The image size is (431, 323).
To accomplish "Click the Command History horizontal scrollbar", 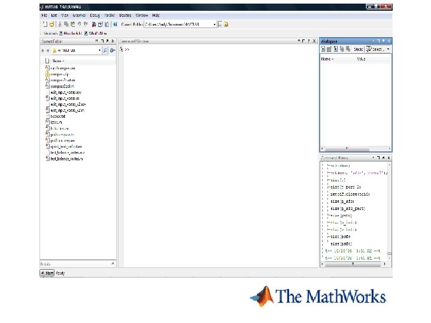I will pos(353,264).
